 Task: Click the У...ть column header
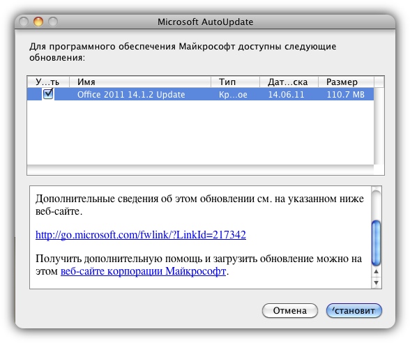coord(48,82)
